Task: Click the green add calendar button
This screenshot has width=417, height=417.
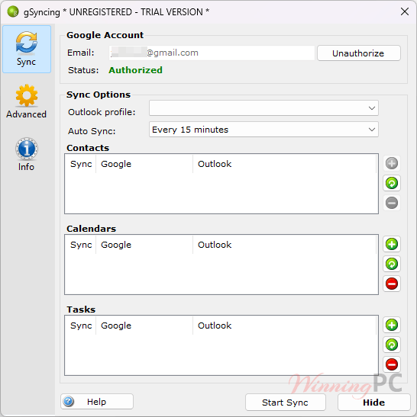Action: pos(392,244)
